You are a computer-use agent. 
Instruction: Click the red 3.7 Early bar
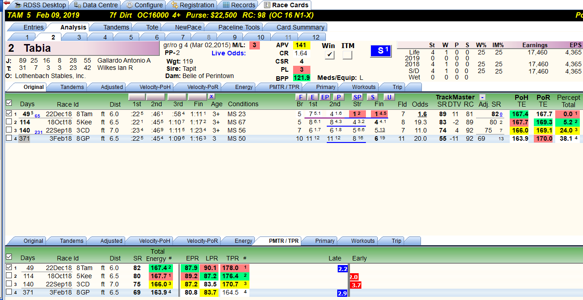pyautogui.click(x=356, y=285)
